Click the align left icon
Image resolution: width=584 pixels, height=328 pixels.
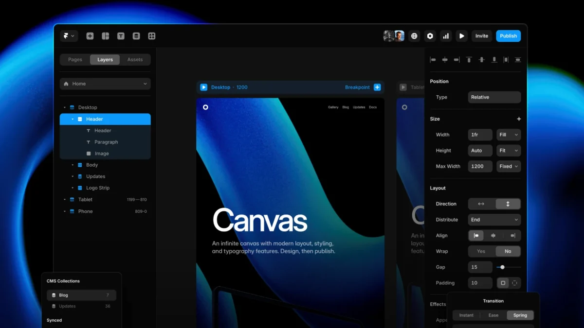(x=433, y=59)
